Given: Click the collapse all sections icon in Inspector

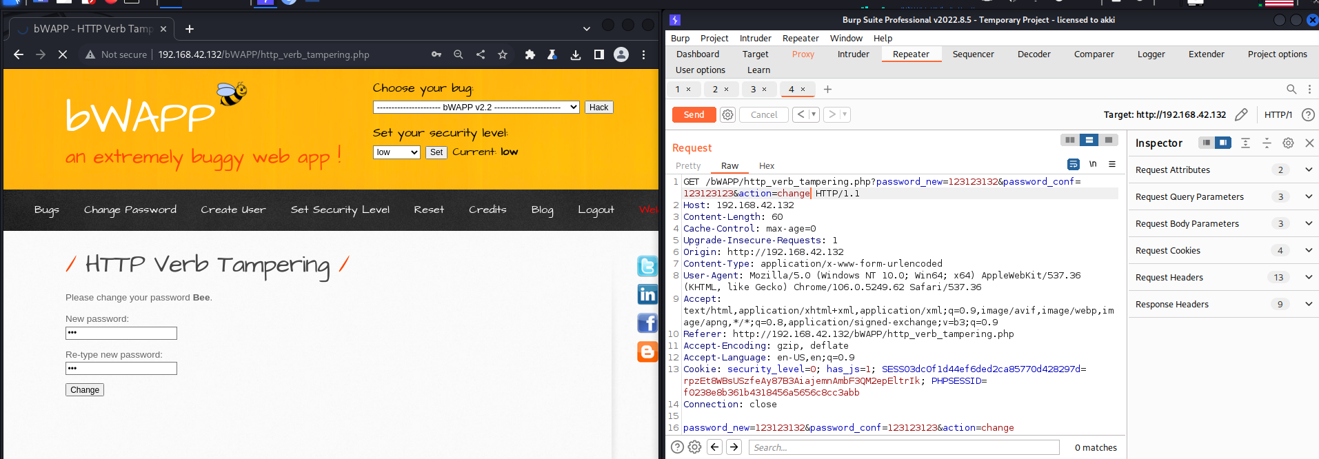Looking at the screenshot, I should coord(1267,143).
